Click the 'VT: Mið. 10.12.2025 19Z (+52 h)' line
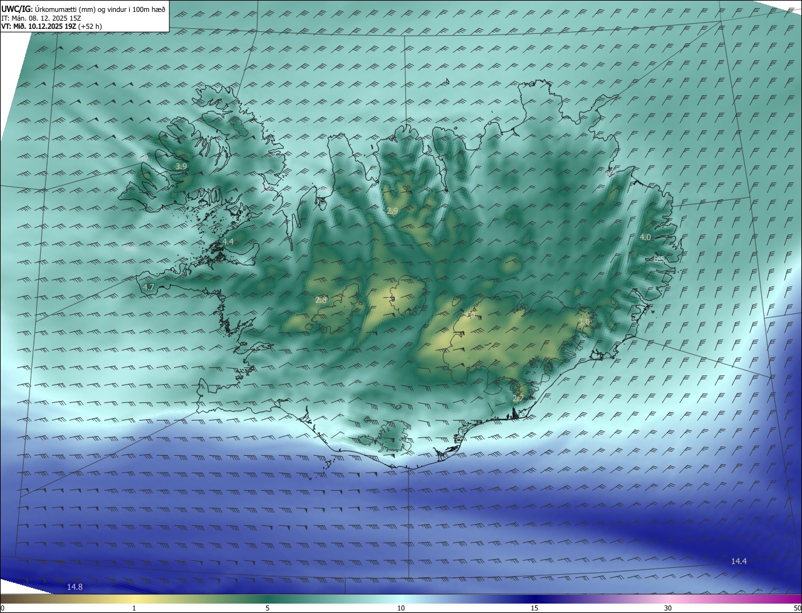The image size is (802, 613). (51, 26)
